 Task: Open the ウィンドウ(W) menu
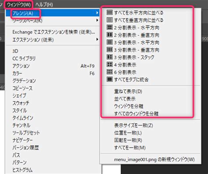tap(19, 5)
